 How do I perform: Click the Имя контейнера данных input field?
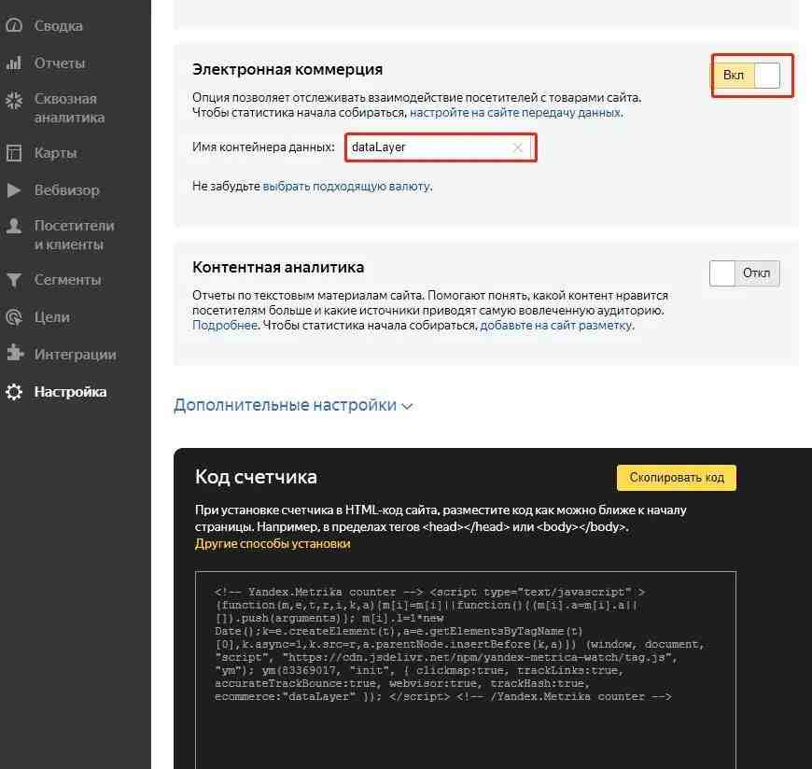441,147
